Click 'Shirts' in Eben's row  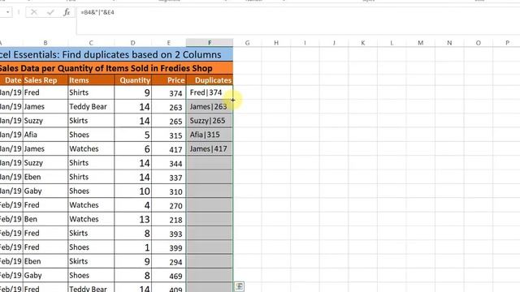tap(91, 177)
